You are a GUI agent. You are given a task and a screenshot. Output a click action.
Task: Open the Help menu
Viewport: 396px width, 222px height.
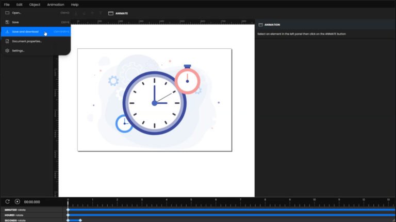[75, 4]
